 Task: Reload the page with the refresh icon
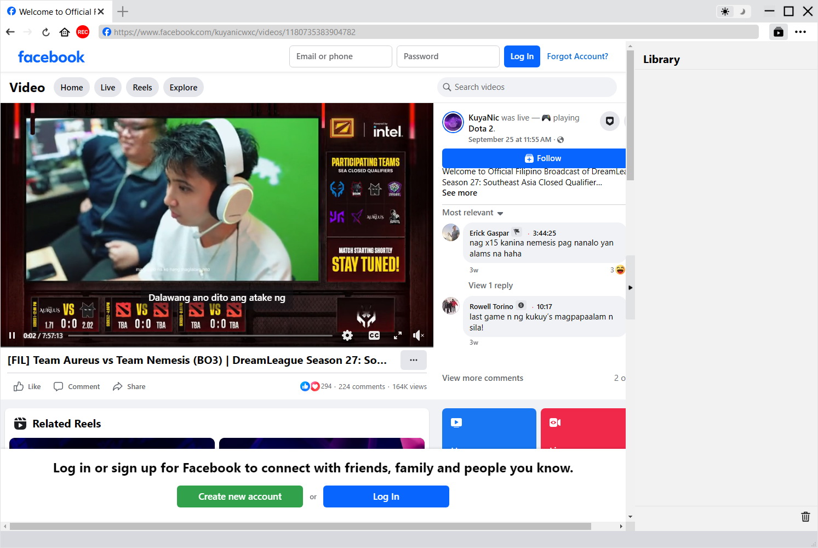tap(46, 32)
